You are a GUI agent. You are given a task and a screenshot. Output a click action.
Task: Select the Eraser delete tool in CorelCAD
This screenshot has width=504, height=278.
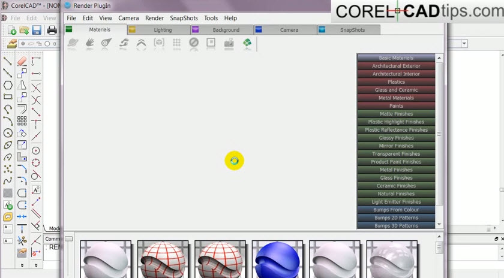tap(22, 61)
